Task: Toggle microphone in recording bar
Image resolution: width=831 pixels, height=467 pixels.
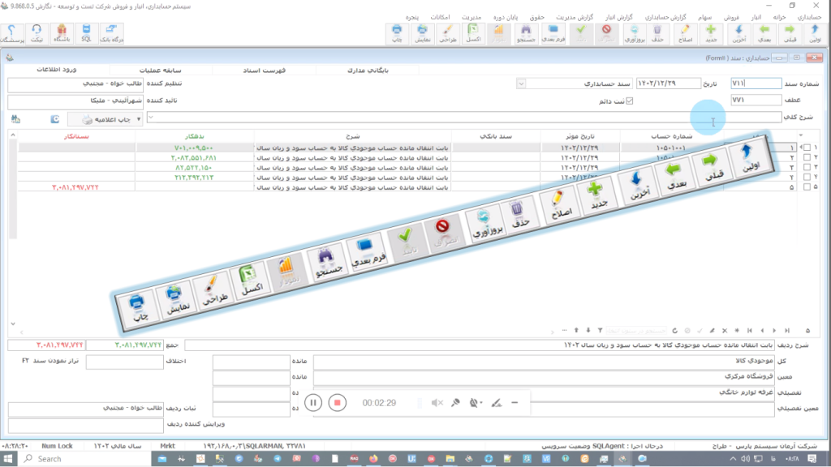Action: pyautogui.click(x=455, y=403)
